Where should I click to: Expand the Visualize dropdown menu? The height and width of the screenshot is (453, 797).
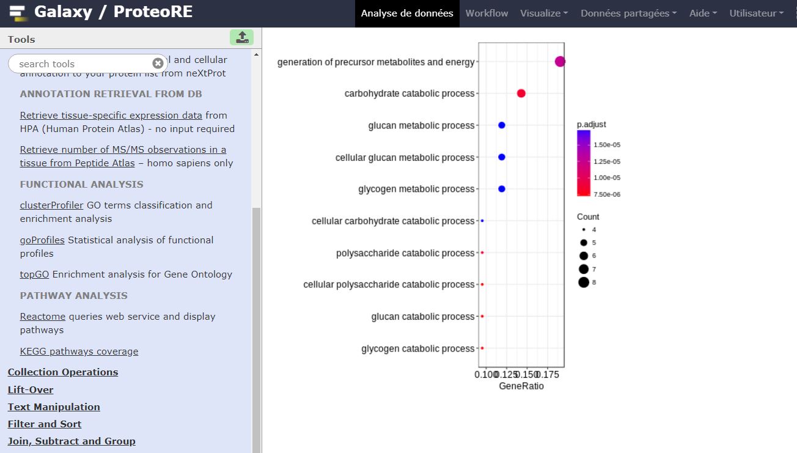point(544,13)
